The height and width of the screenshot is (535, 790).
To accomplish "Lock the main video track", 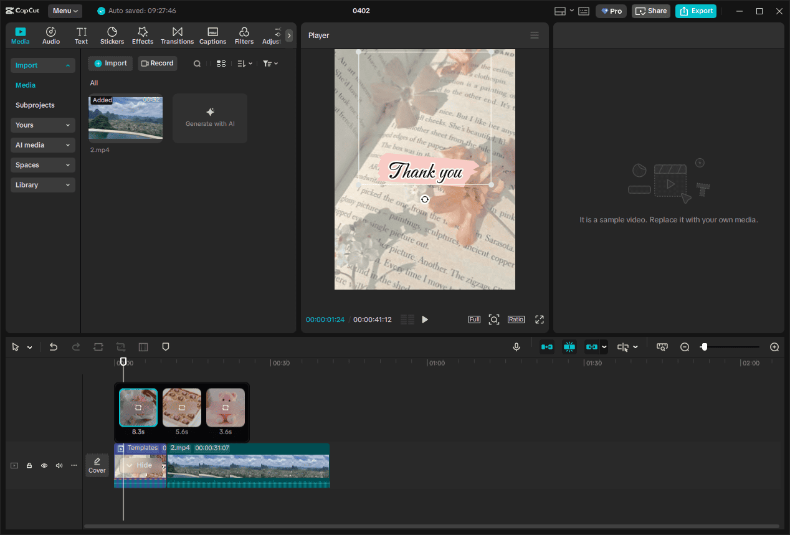I will coord(29,465).
